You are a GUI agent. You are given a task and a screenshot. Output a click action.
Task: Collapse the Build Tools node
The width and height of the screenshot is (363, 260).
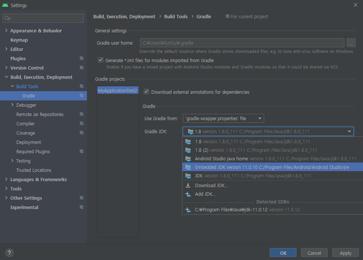[x=13, y=86]
